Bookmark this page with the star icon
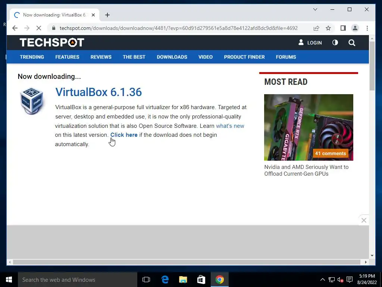This screenshot has height=287, width=382. [328, 28]
